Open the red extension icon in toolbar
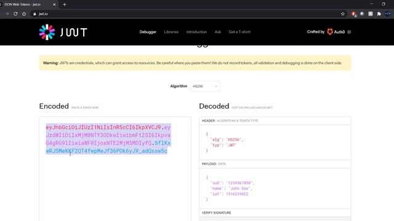 tap(353, 14)
